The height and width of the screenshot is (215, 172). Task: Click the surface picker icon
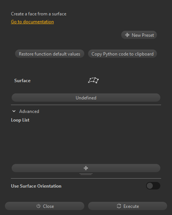(93, 80)
